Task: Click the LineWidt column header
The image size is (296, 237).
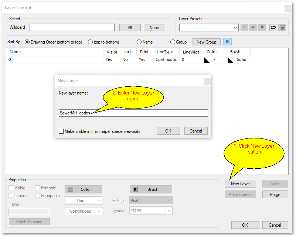Action: (191, 52)
